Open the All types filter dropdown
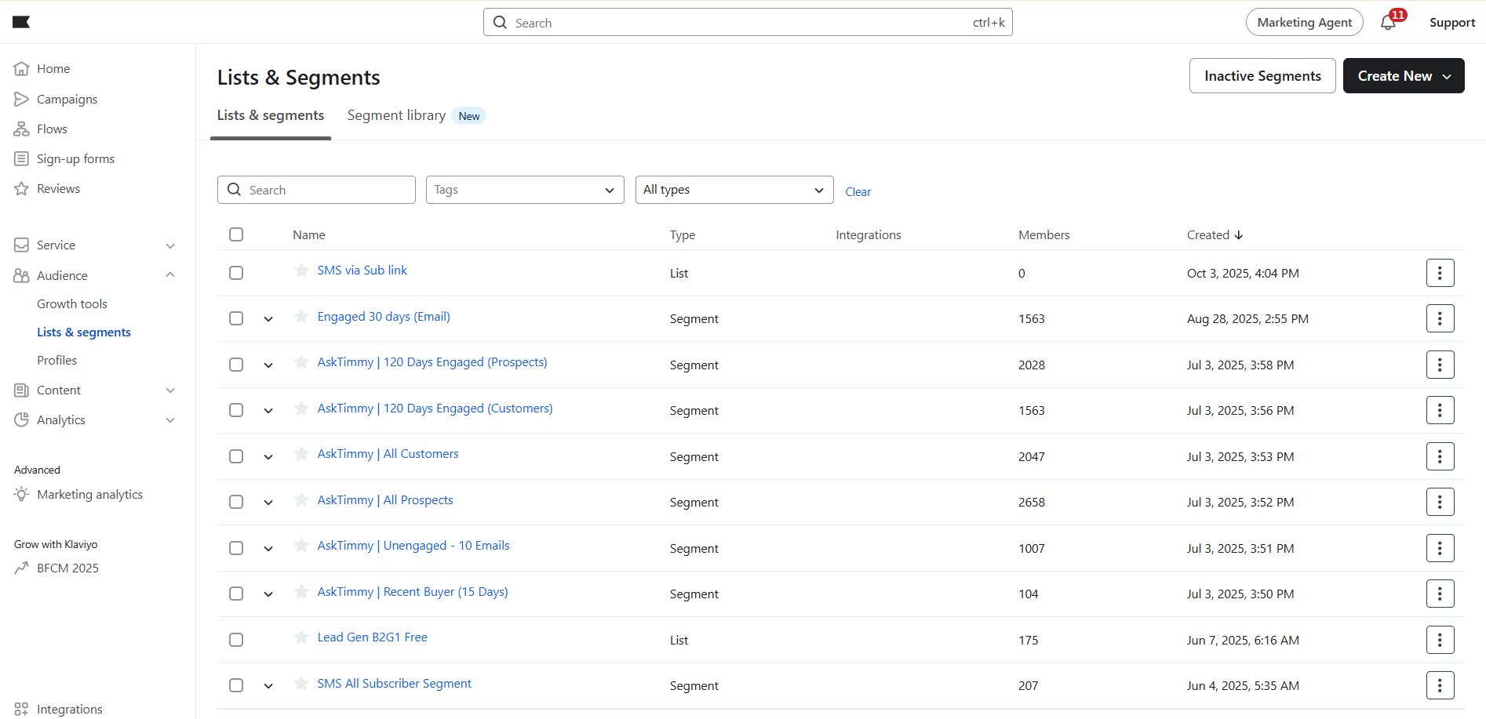1486x719 pixels. [734, 190]
